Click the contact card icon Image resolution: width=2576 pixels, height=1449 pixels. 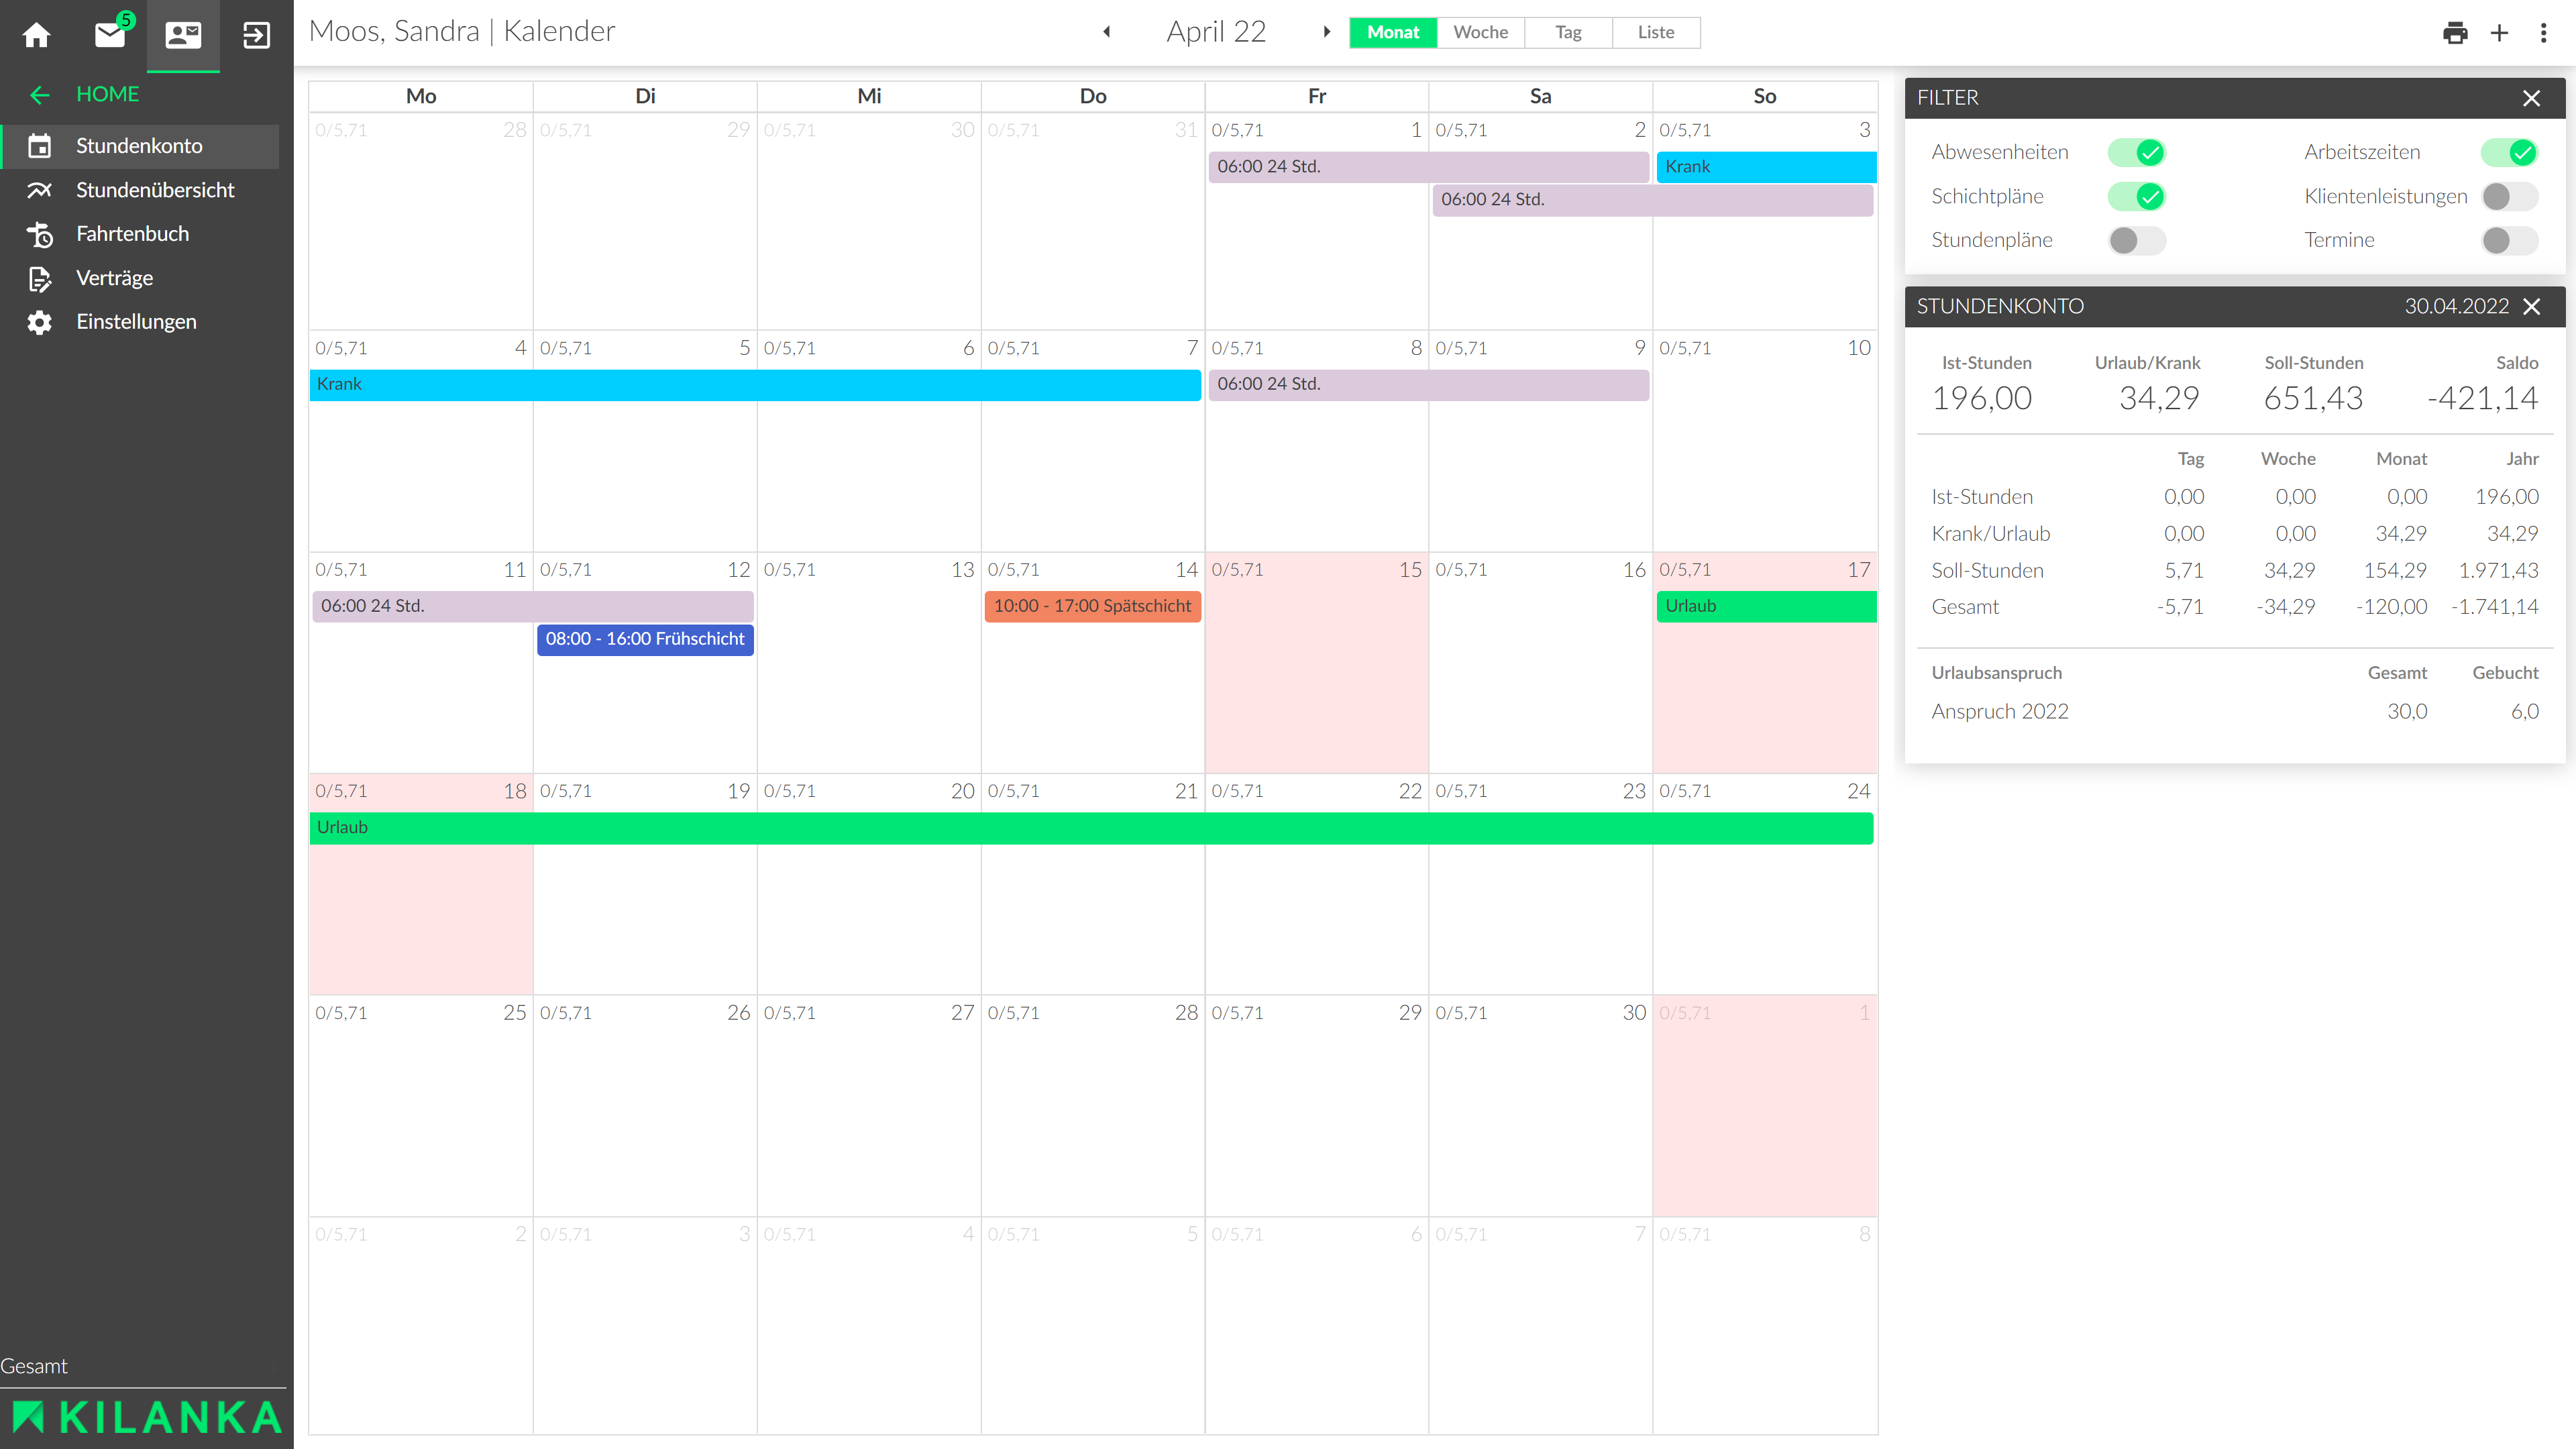(x=183, y=35)
